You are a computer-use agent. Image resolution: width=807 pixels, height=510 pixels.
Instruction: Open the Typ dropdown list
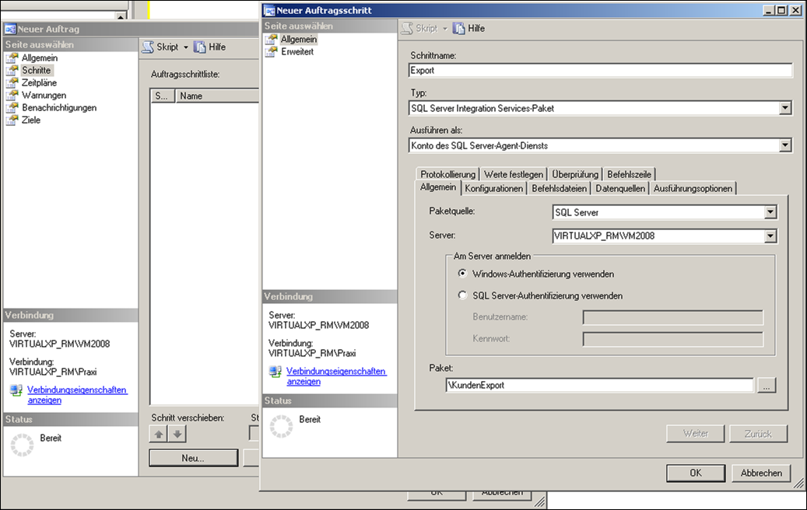click(x=785, y=108)
